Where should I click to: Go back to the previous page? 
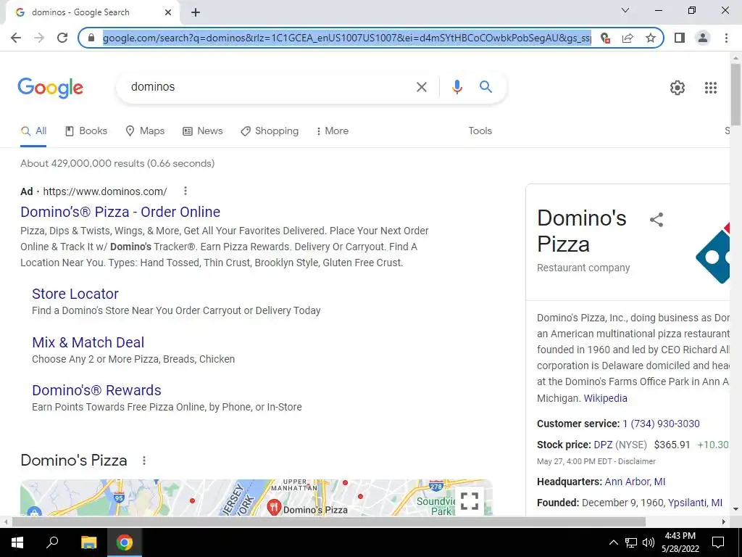16,38
